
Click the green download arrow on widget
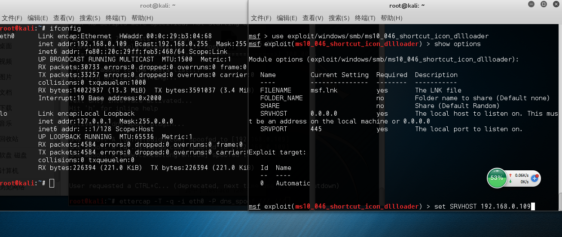click(510, 182)
